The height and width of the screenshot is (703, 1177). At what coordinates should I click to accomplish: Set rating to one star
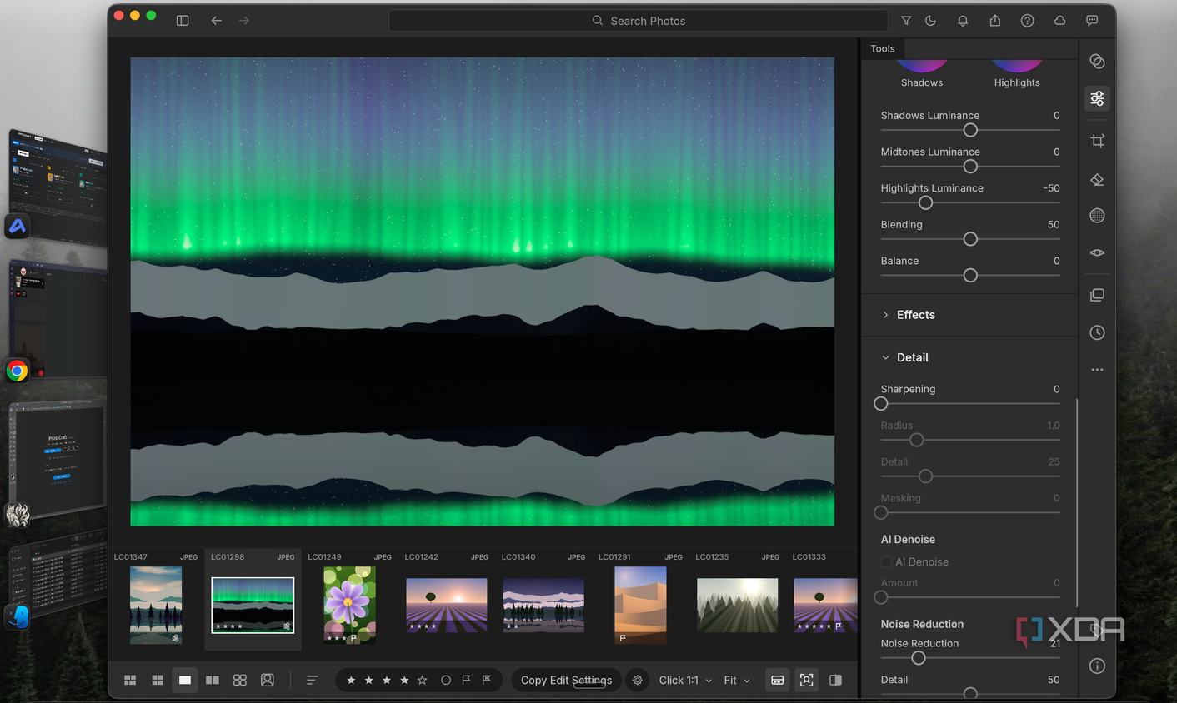(351, 681)
